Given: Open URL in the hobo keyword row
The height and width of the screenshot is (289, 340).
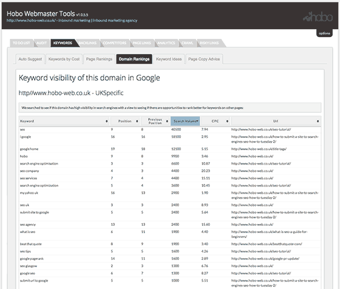Looking at the screenshot, I should click(x=252, y=156).
